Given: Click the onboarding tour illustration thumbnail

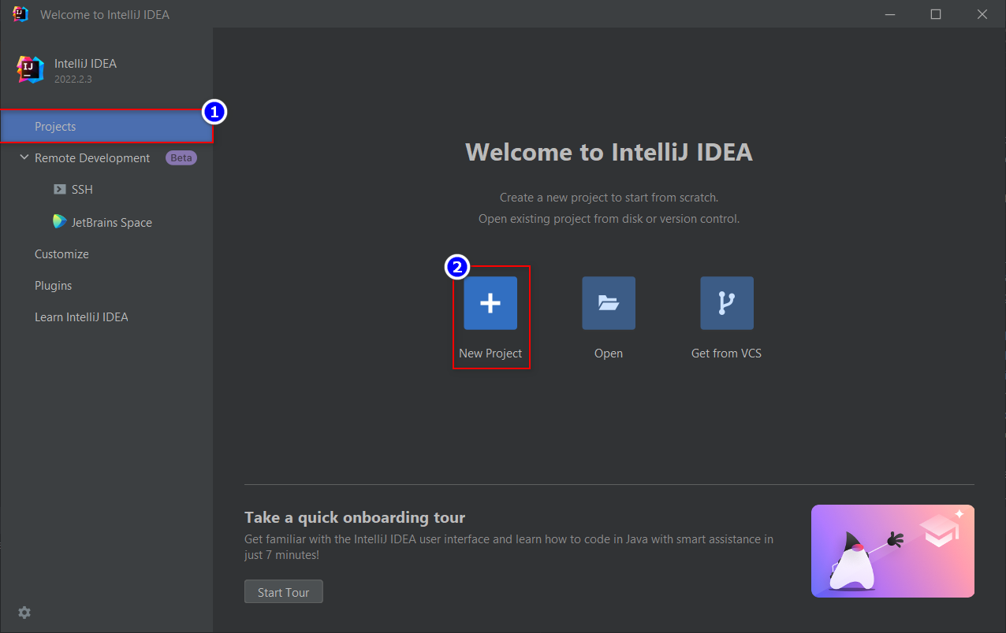Looking at the screenshot, I should 892,551.
